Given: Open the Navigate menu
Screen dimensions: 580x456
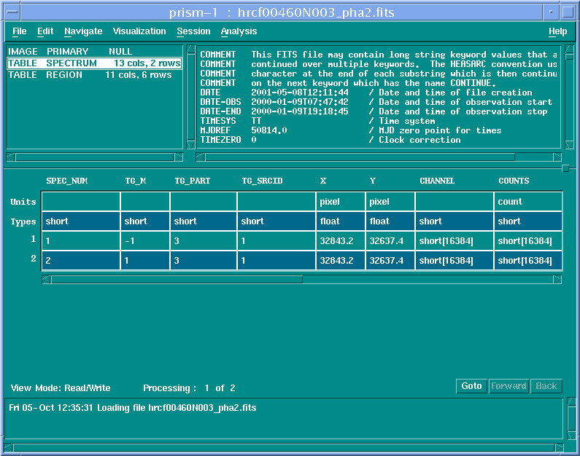Looking at the screenshot, I should click(x=83, y=31).
